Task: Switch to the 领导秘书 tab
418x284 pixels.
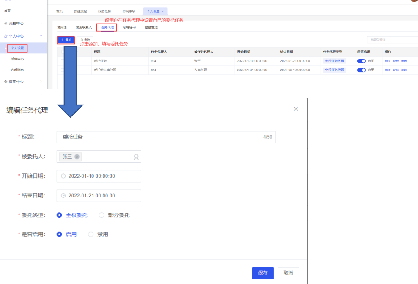Action: point(129,27)
